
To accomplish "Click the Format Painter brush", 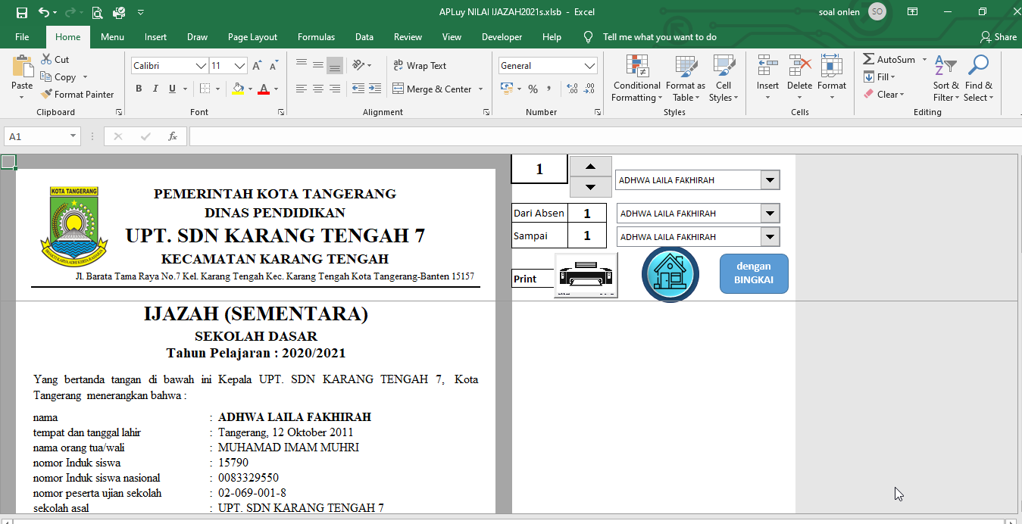I will pos(45,95).
